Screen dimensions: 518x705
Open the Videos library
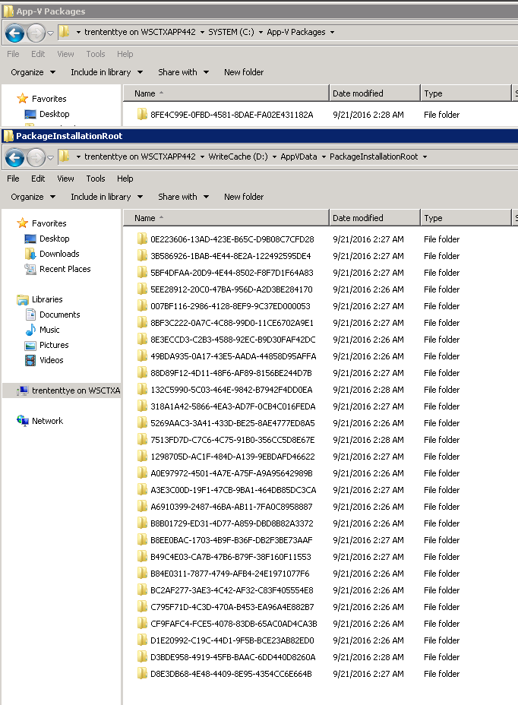51,360
